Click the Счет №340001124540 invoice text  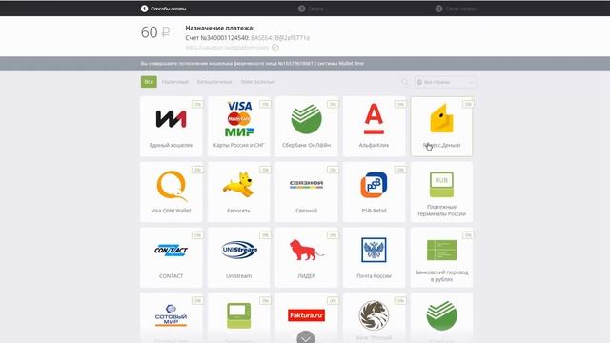tap(217, 38)
